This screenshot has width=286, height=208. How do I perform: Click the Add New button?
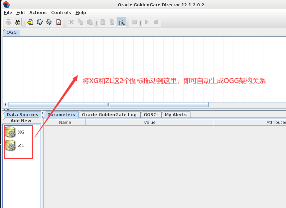(21, 121)
